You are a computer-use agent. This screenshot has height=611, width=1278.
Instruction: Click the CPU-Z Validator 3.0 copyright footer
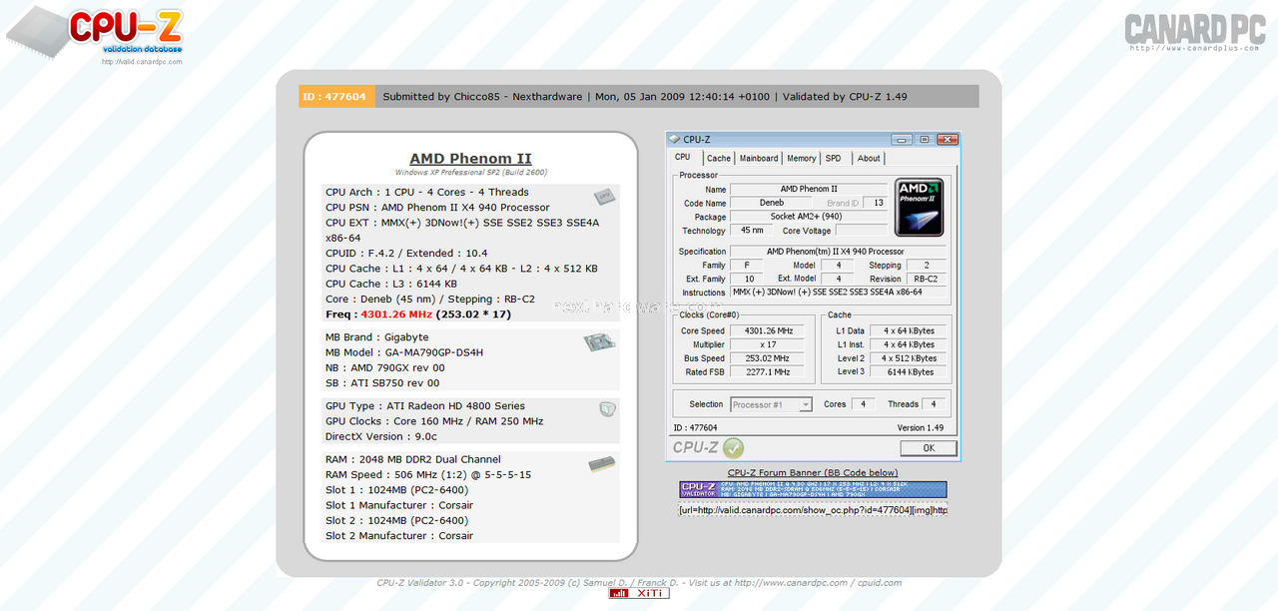(x=639, y=583)
